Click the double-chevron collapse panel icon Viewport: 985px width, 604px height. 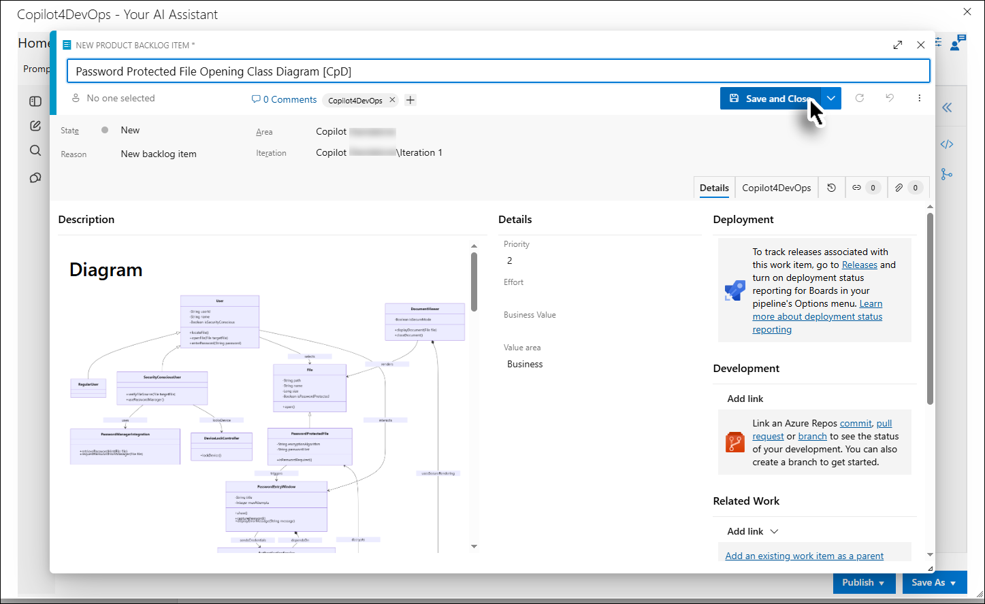947,107
